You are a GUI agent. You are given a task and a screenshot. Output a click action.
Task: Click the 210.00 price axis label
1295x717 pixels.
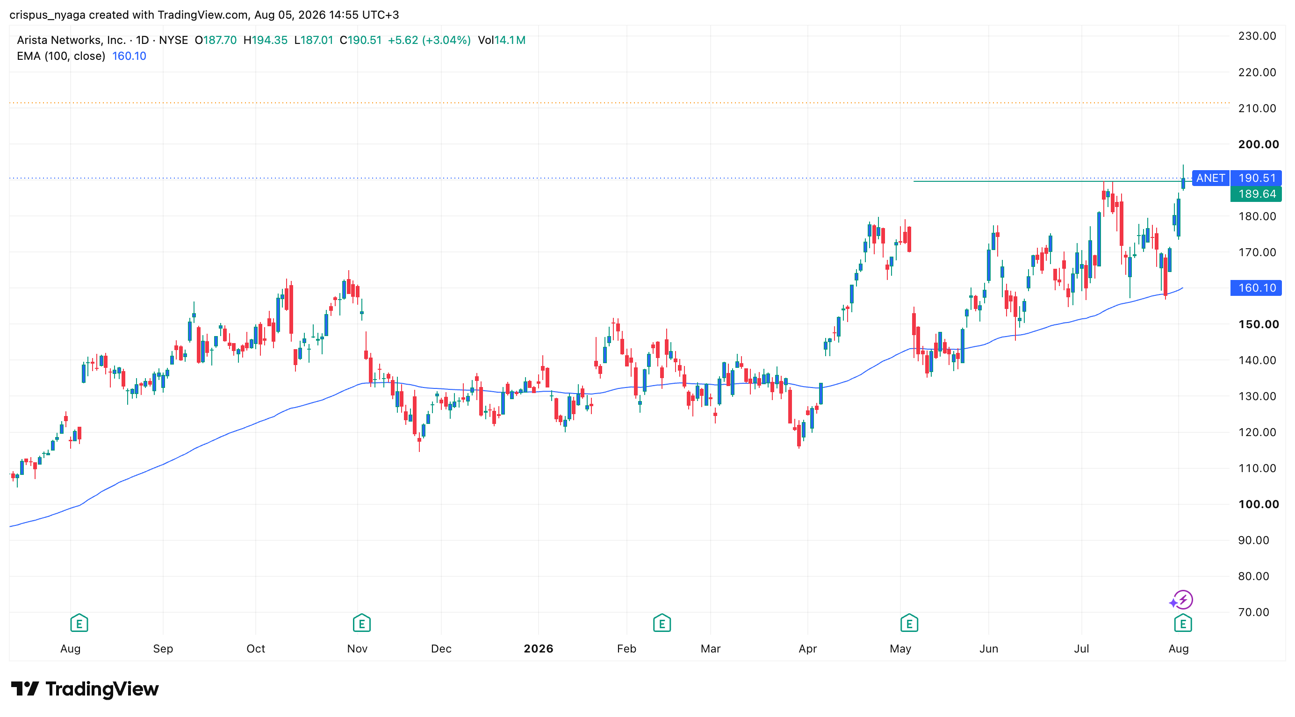[1257, 108]
